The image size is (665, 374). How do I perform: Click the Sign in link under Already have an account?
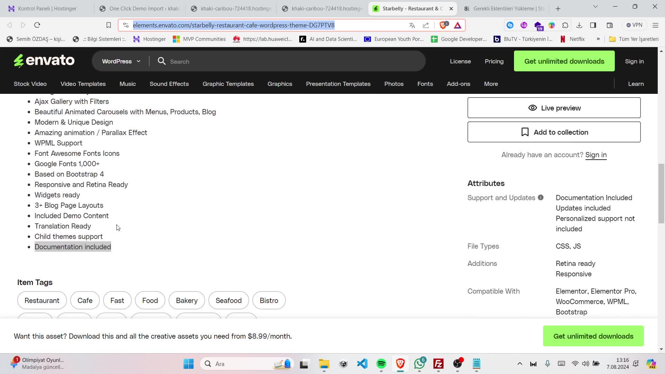pyautogui.click(x=596, y=155)
